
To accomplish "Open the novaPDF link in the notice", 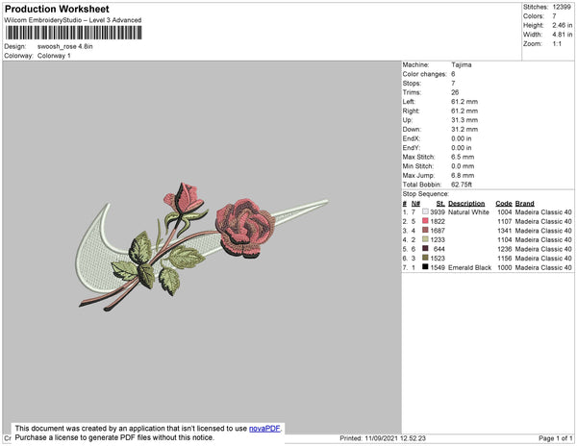I will 264,429.
